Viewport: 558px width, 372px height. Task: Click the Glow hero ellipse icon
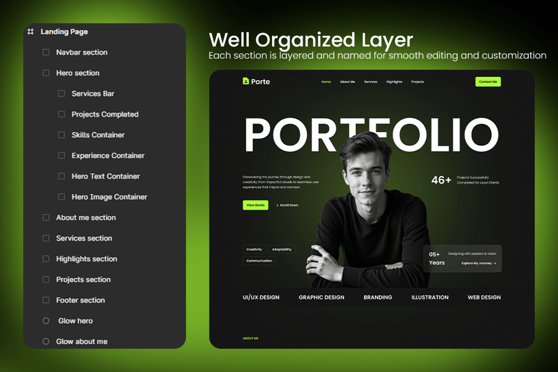[46, 321]
